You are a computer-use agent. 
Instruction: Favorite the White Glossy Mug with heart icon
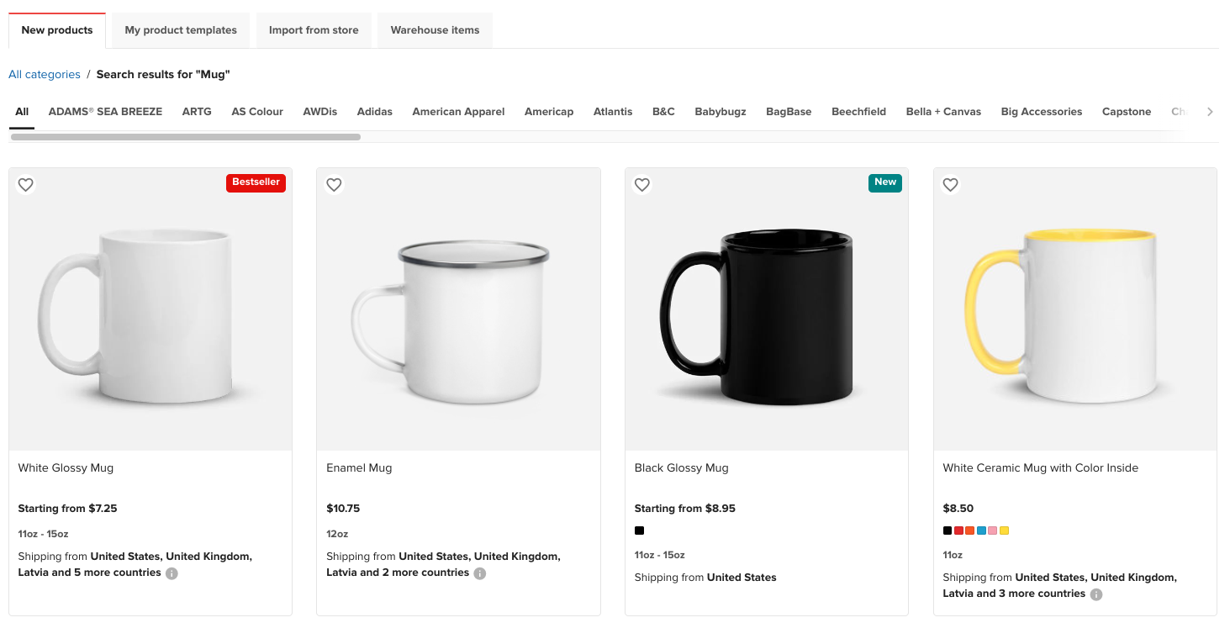(x=26, y=185)
